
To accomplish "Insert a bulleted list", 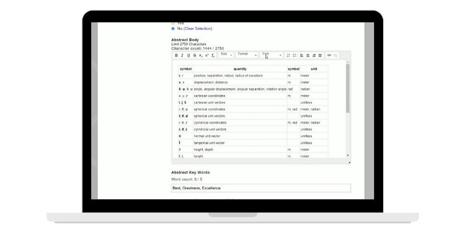I will [x=294, y=55].
